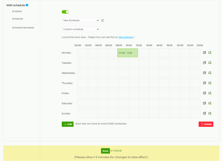Click Sunday's apply-to-other-days icon

[x=210, y=113]
